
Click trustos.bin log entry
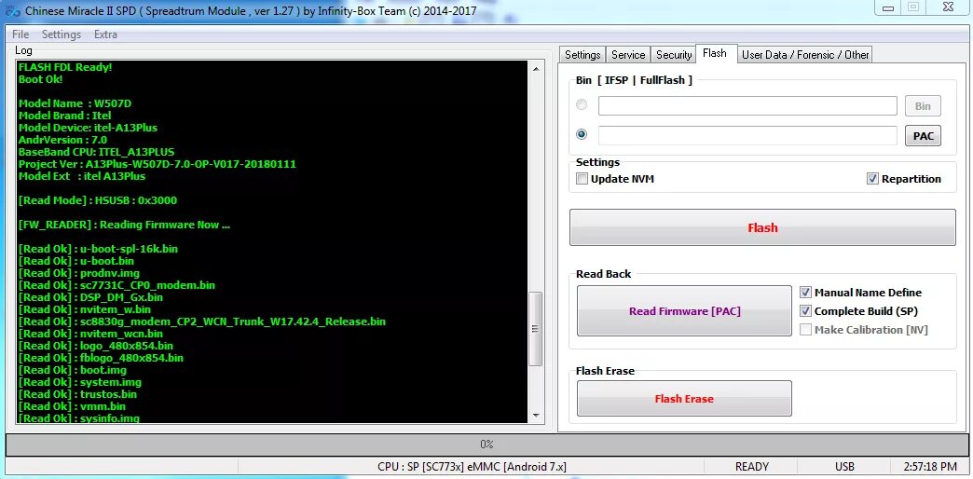point(77,394)
